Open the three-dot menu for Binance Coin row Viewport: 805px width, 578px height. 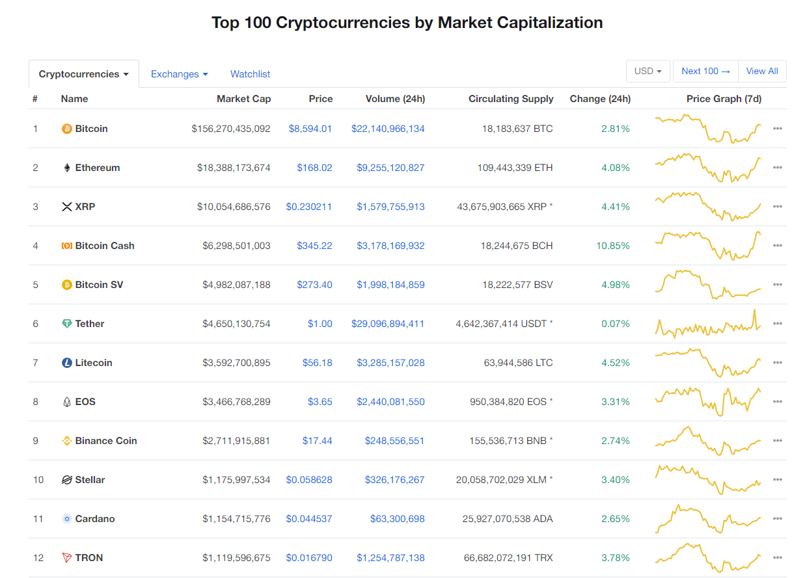(777, 441)
